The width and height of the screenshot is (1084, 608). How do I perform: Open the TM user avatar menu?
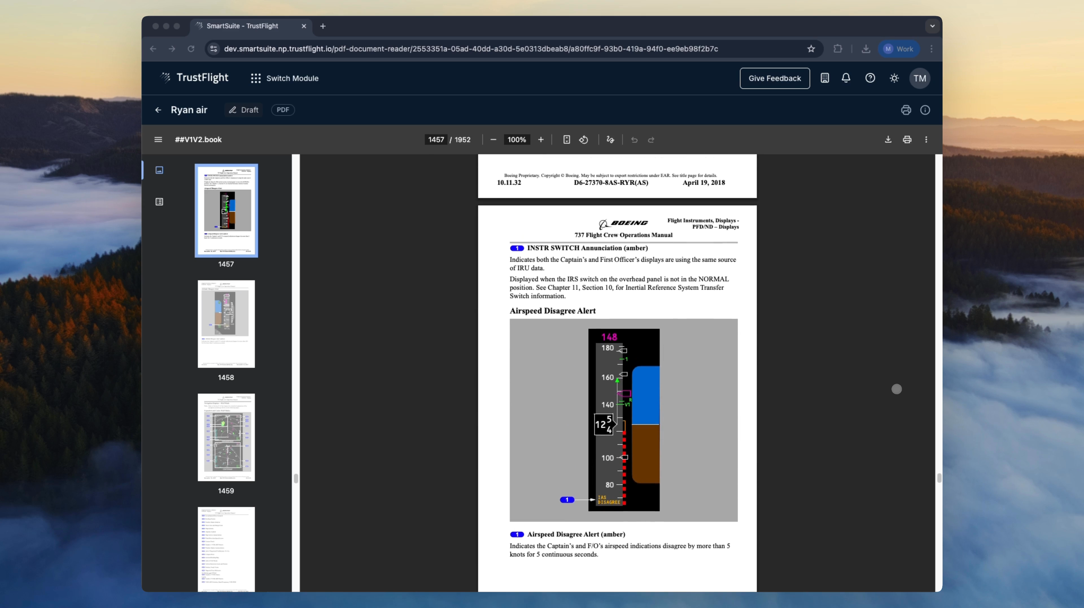click(920, 78)
